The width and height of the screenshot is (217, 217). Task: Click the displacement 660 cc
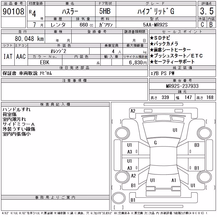(87, 25)
